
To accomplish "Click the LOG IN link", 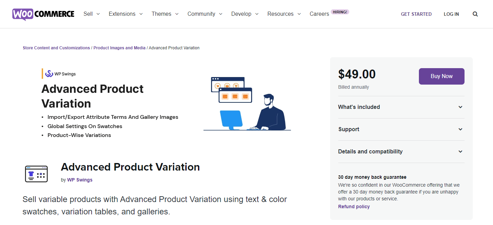I will pyautogui.click(x=451, y=14).
